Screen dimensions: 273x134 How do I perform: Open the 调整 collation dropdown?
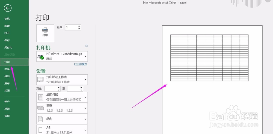62,108
